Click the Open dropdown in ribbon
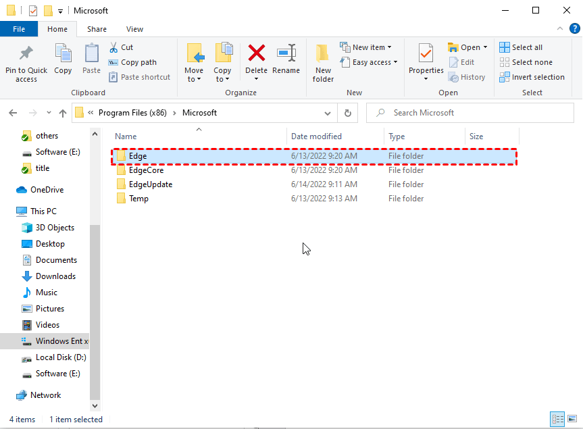 tap(467, 47)
